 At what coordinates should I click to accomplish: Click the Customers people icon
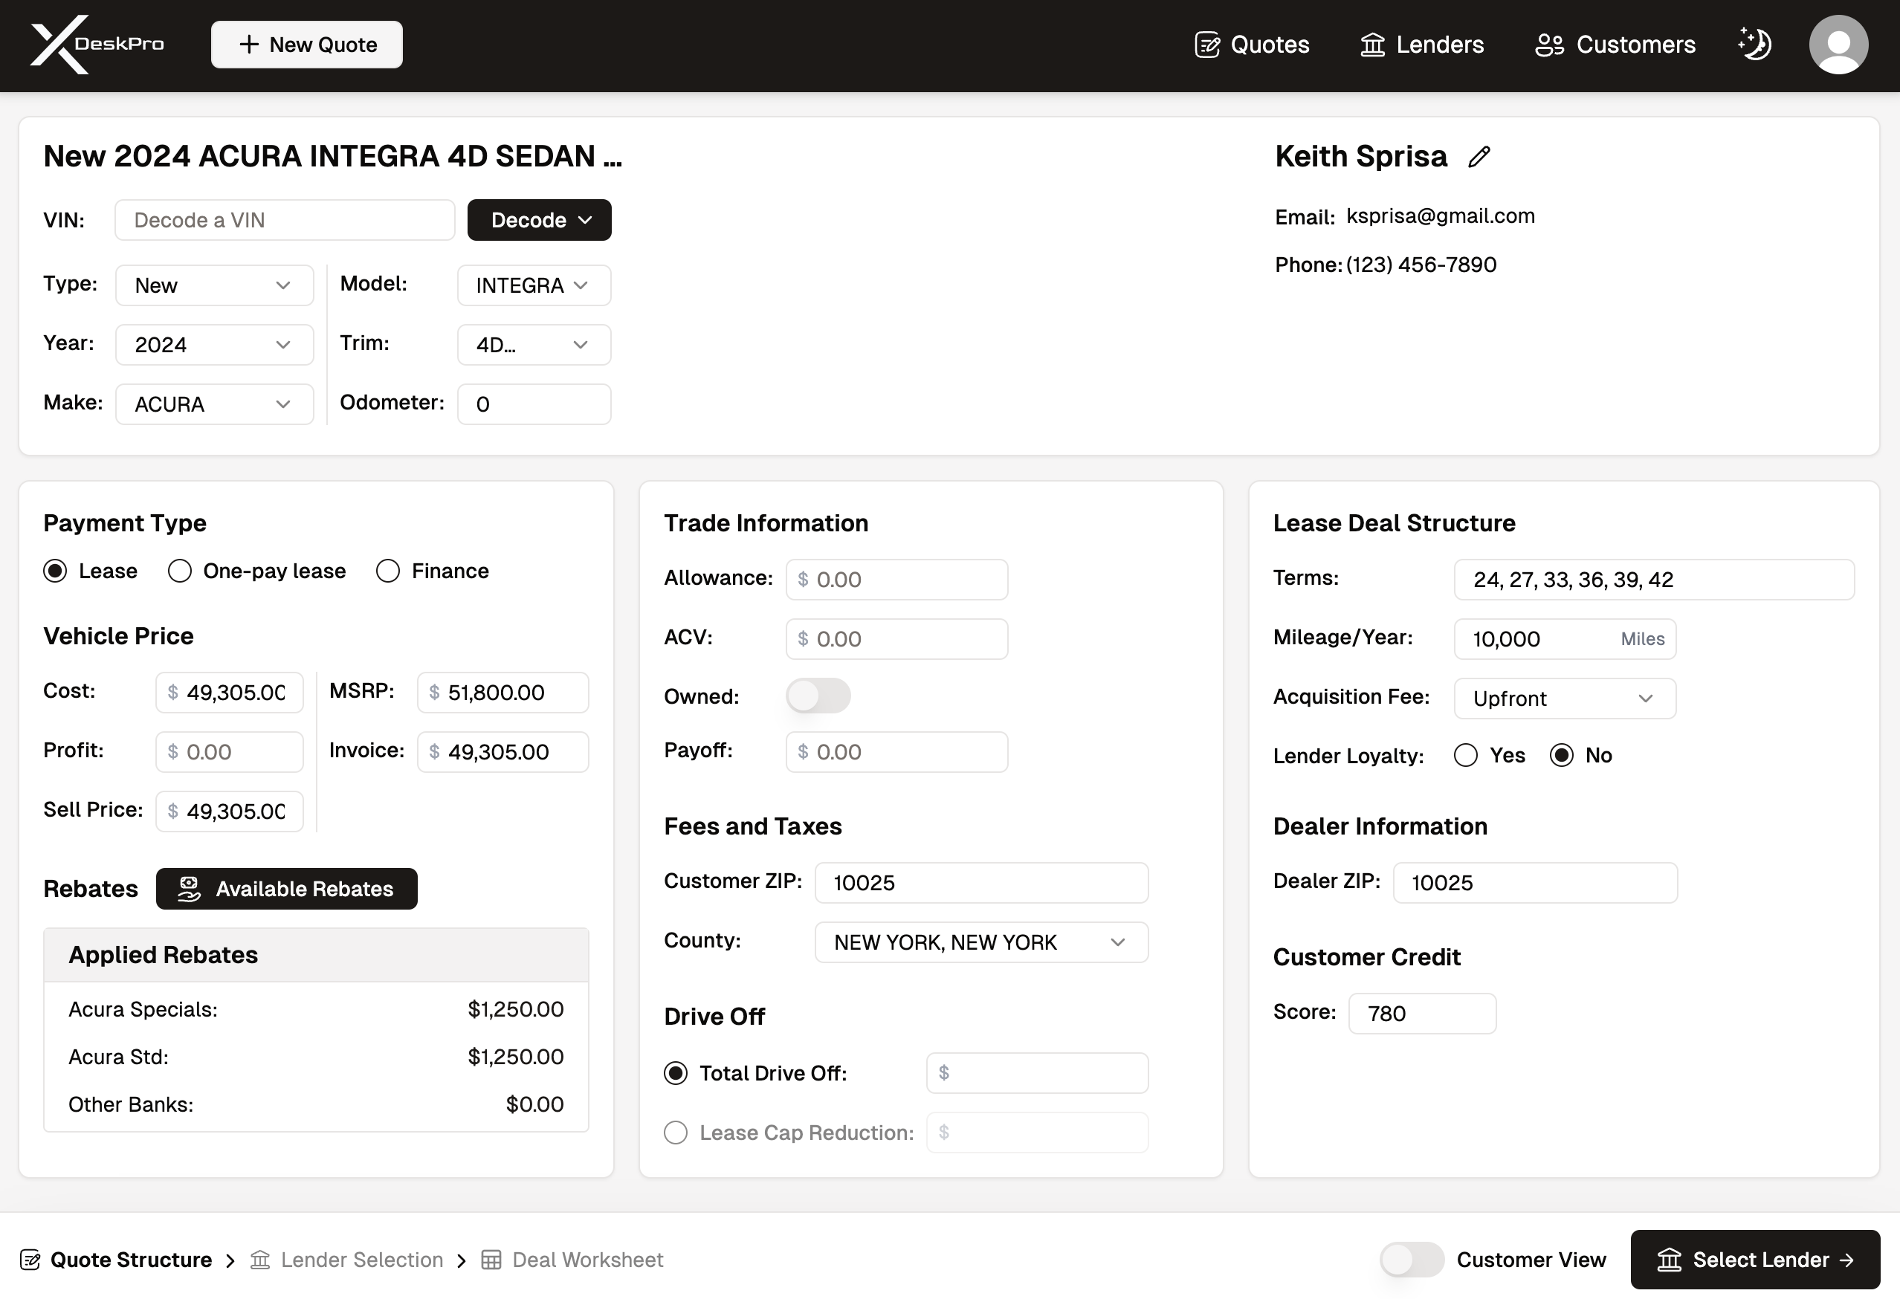click(x=1549, y=45)
